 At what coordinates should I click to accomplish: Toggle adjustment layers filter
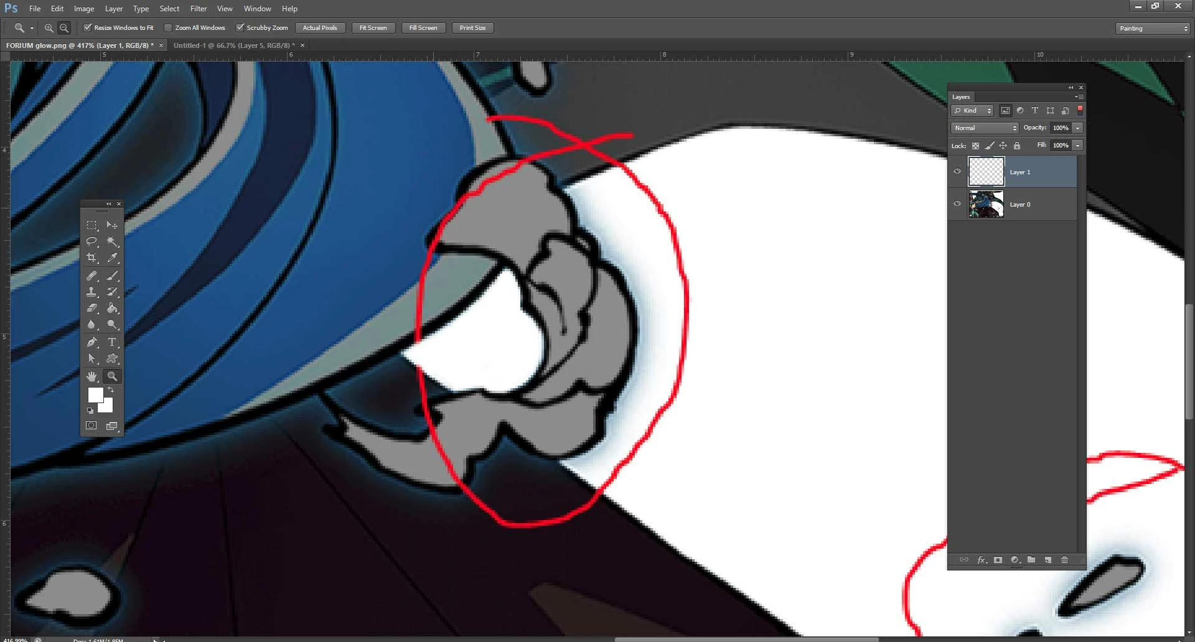coord(1020,111)
